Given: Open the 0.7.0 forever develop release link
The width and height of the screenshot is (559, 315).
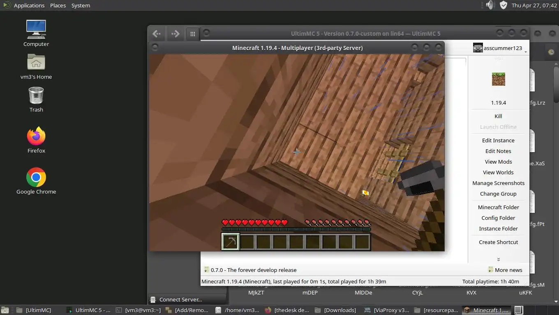Looking at the screenshot, I should (254, 270).
